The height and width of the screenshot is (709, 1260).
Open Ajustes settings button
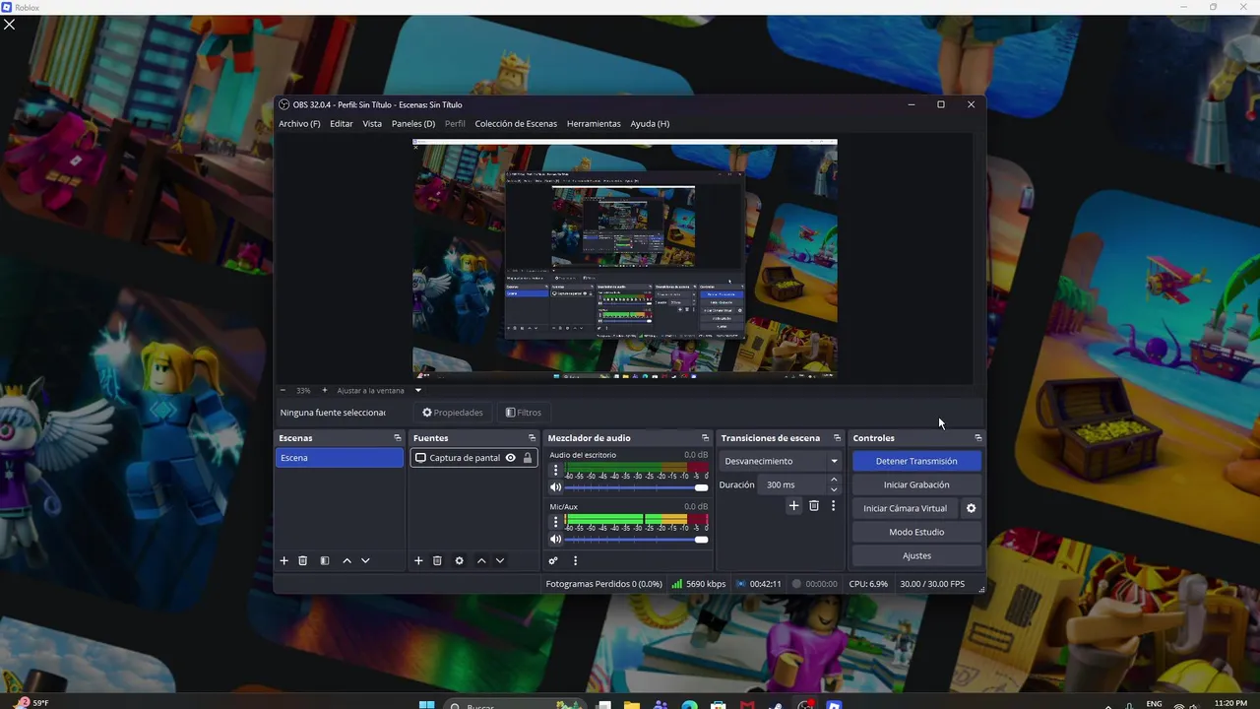point(916,555)
